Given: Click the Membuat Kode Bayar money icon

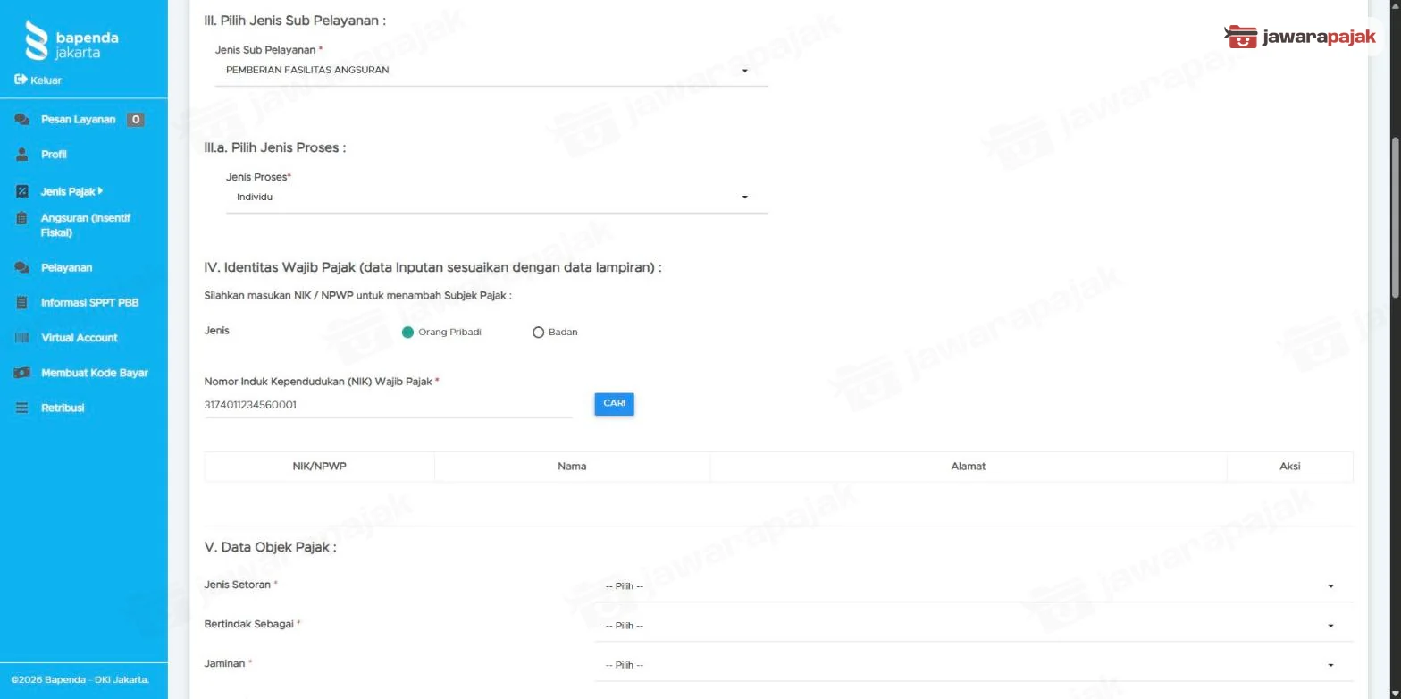Looking at the screenshot, I should pyautogui.click(x=22, y=373).
